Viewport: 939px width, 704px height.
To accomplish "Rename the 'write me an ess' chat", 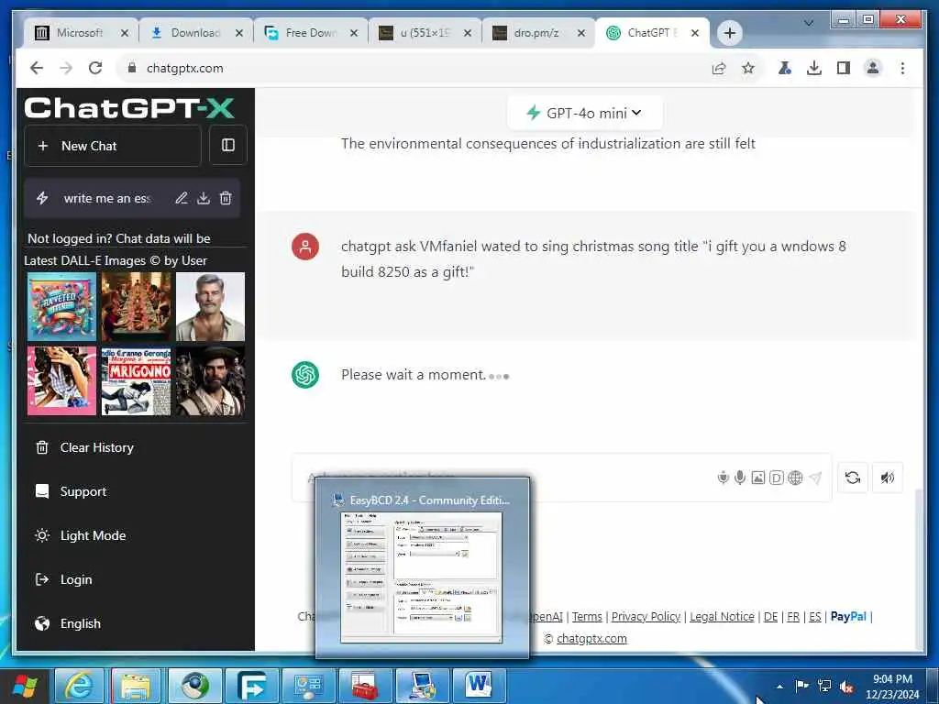I will [x=182, y=198].
